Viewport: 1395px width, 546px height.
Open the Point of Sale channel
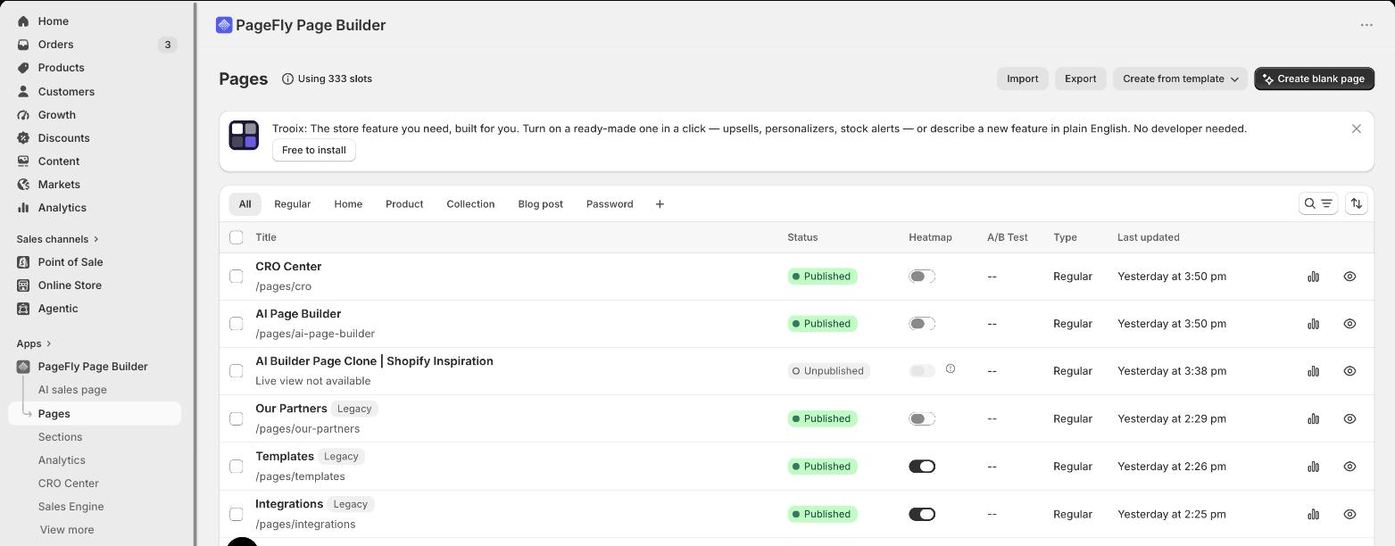pyautogui.click(x=71, y=261)
